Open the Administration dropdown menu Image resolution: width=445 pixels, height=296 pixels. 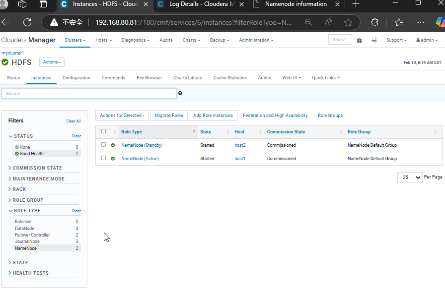point(256,40)
